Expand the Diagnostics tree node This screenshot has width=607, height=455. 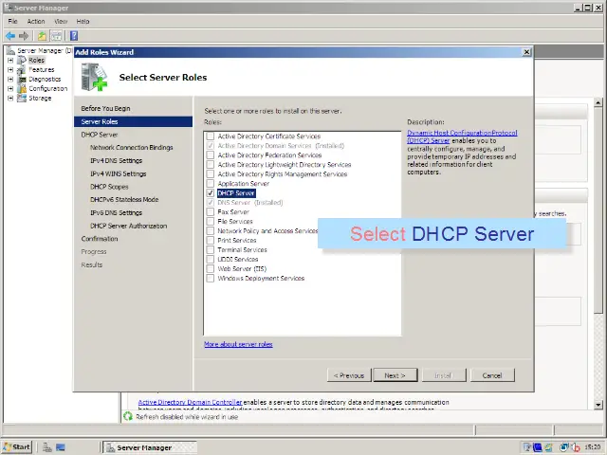pos(10,80)
